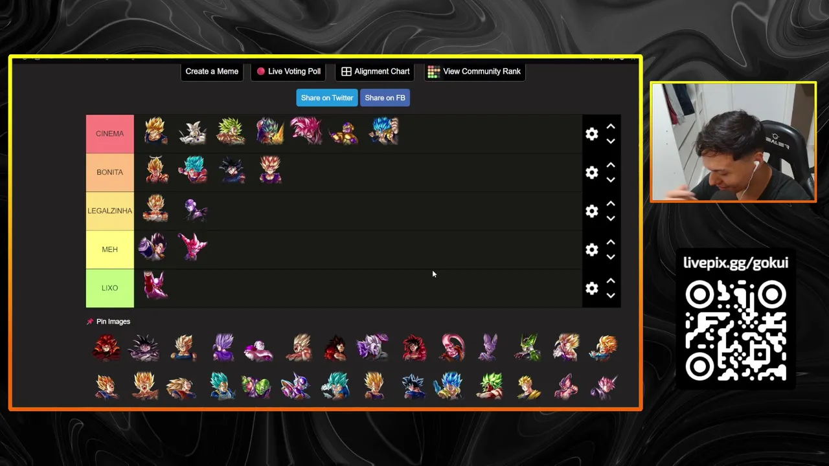Pick pink Super Buu from unranked pool
The height and width of the screenshot is (466, 829).
pos(452,347)
